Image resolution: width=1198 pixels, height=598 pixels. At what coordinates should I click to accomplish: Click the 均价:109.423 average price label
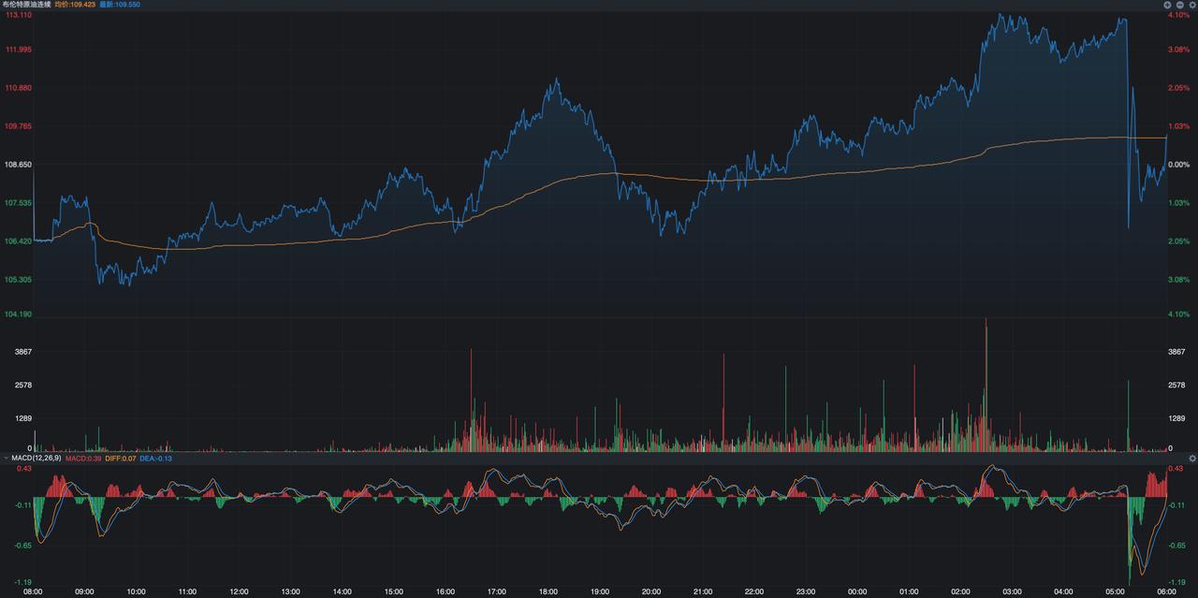point(76,5)
